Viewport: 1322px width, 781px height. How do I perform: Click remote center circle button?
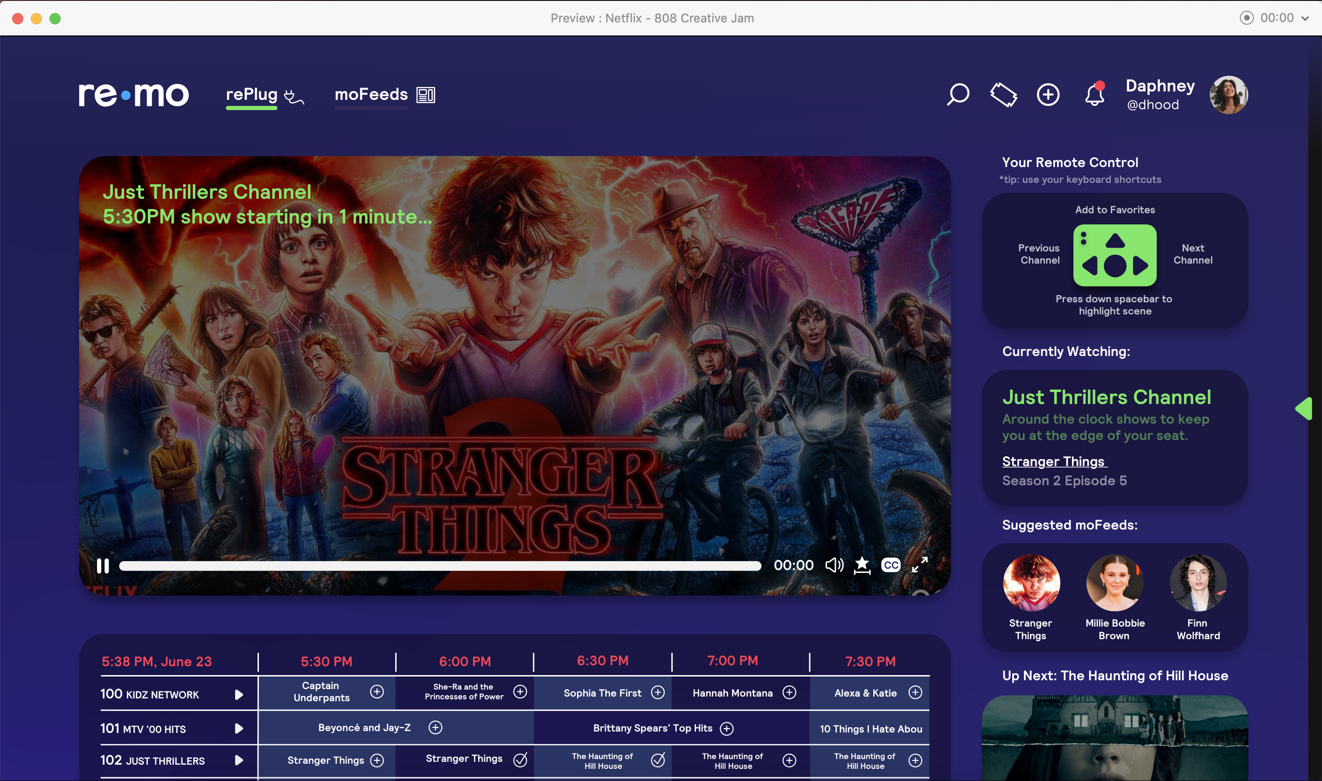tap(1115, 266)
